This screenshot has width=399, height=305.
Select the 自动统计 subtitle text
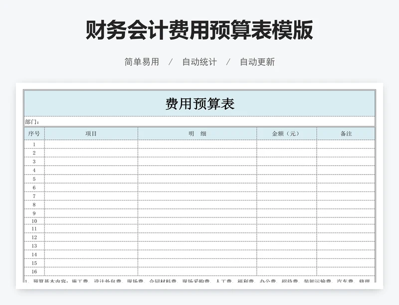pos(199,62)
